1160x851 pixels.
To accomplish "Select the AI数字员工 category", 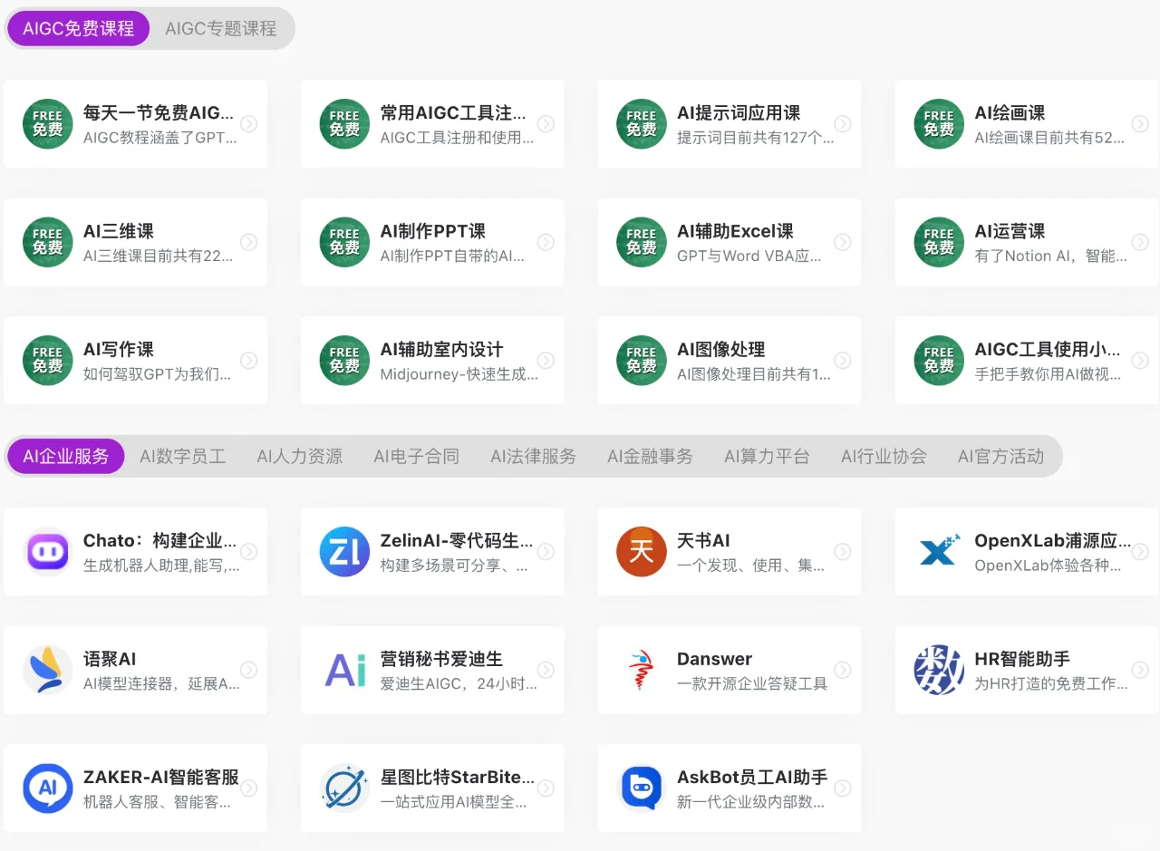I will click(x=182, y=456).
